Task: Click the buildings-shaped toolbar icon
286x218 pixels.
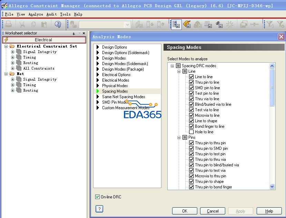Action: pyautogui.click(x=139, y=24)
